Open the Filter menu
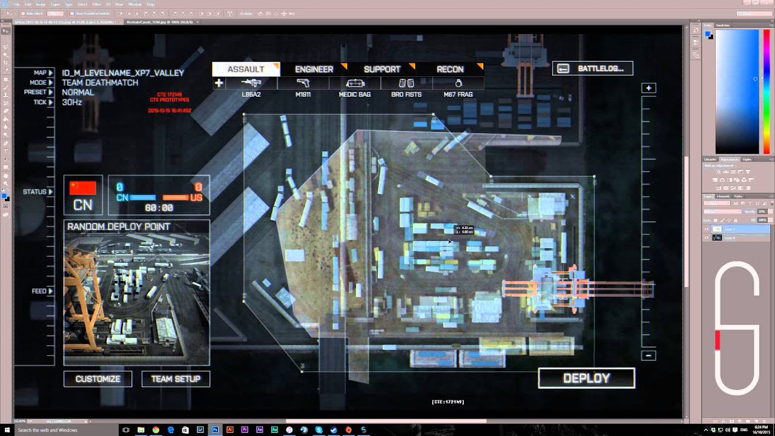 coord(96,4)
